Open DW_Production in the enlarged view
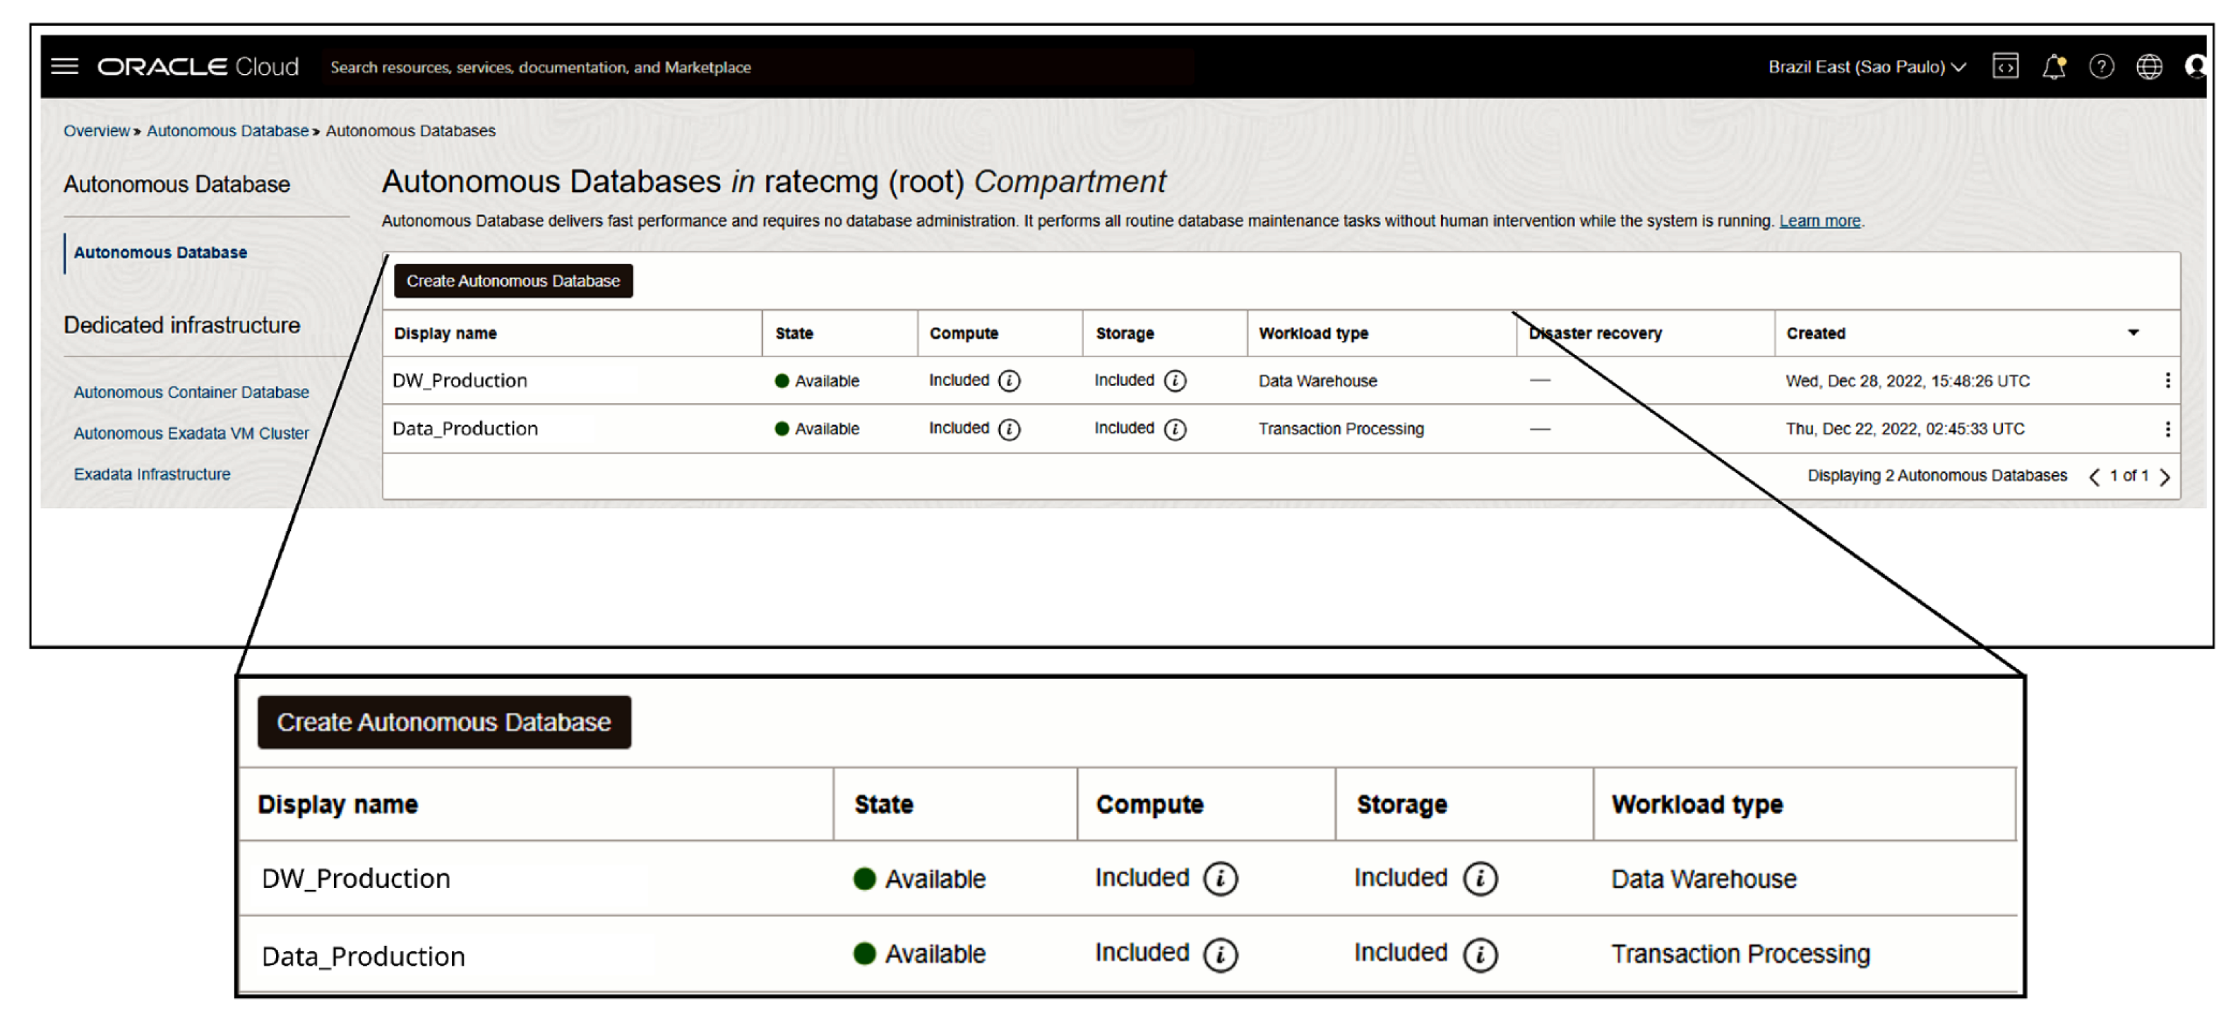Image resolution: width=2238 pixels, height=1020 pixels. pyautogui.click(x=355, y=878)
